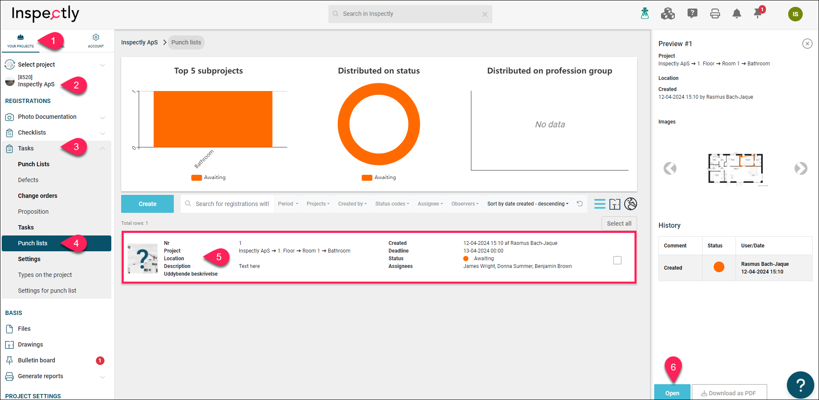Viewport: 819px width, 400px height.
Task: Switch to floor plan drawing view
Action: (615, 204)
